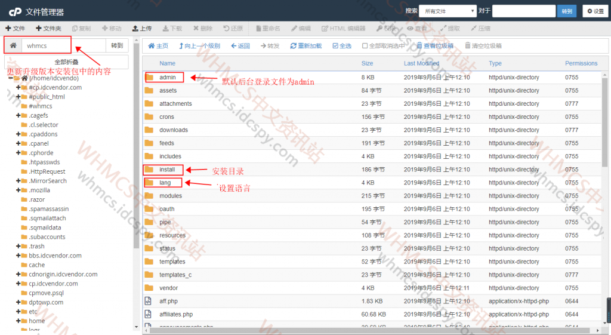Open 设置 settings button

tap(595, 11)
